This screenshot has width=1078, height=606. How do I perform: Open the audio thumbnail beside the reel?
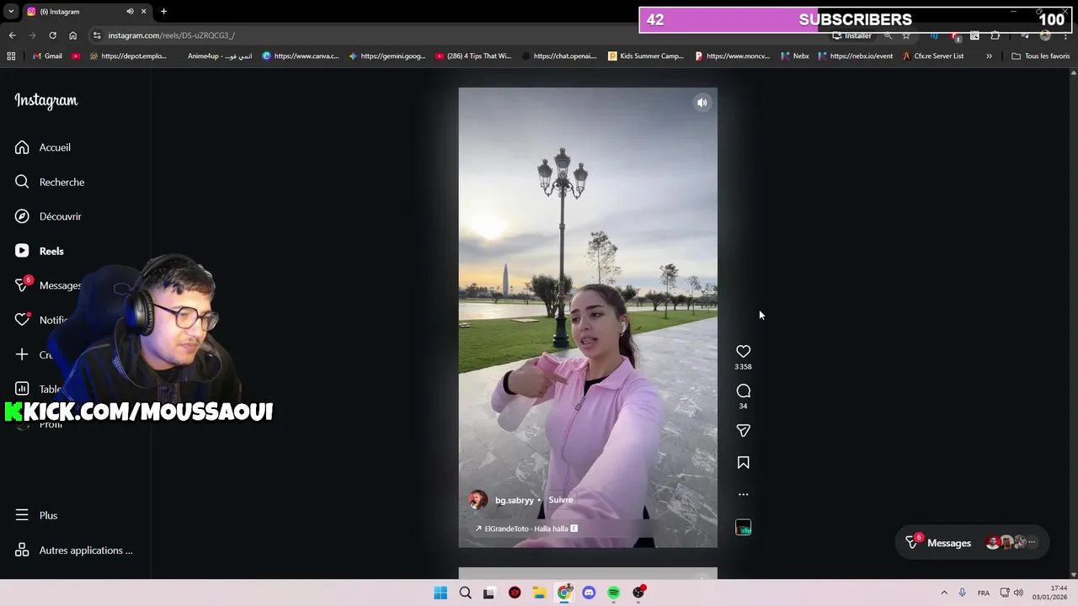tap(743, 527)
